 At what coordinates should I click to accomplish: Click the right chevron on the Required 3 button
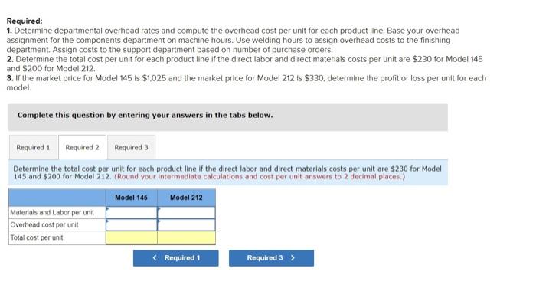coord(293,258)
